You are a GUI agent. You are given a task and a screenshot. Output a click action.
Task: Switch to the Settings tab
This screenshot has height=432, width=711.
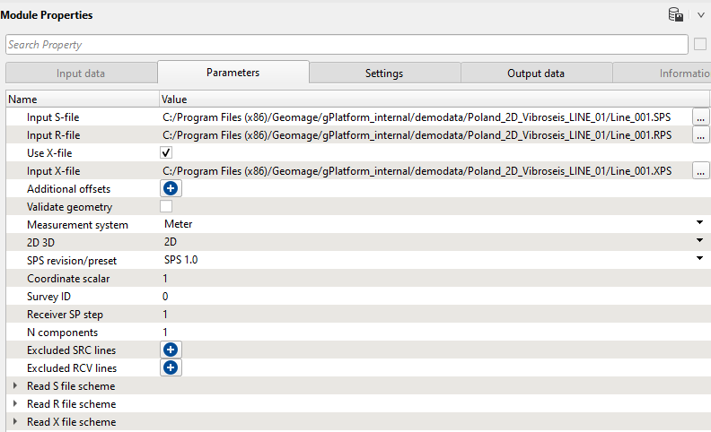(383, 73)
